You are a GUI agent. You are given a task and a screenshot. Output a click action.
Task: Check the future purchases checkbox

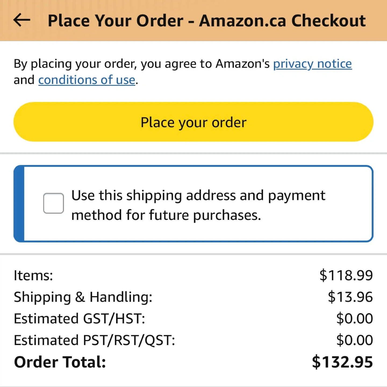point(53,203)
